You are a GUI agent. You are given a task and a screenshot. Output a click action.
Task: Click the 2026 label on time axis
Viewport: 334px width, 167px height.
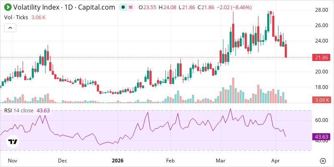[118, 160]
